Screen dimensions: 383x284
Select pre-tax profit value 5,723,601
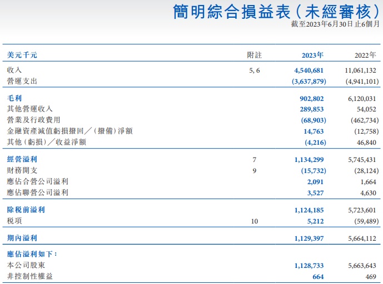point(362,210)
